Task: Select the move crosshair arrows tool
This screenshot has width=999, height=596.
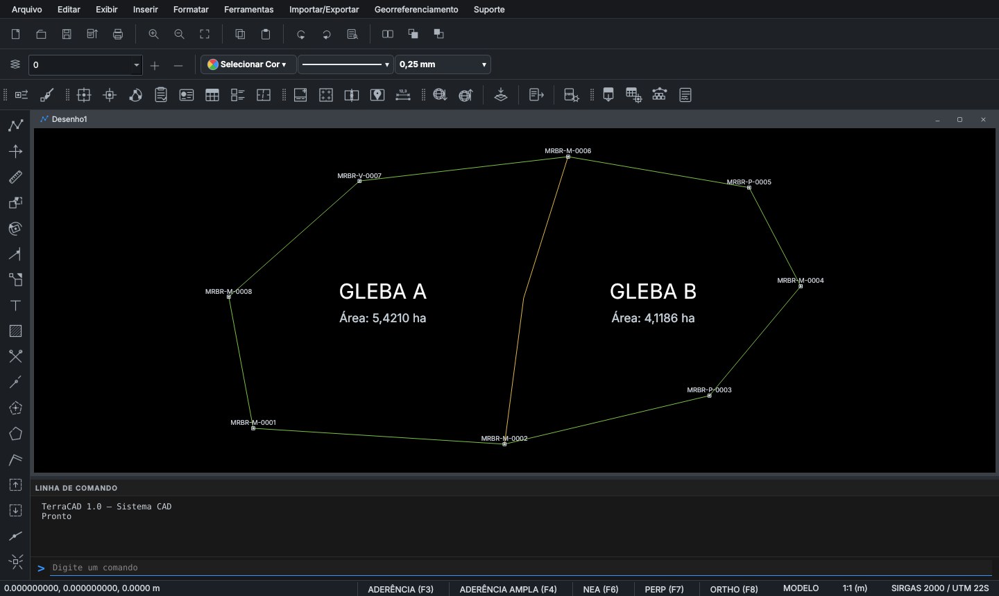Action: [x=15, y=151]
